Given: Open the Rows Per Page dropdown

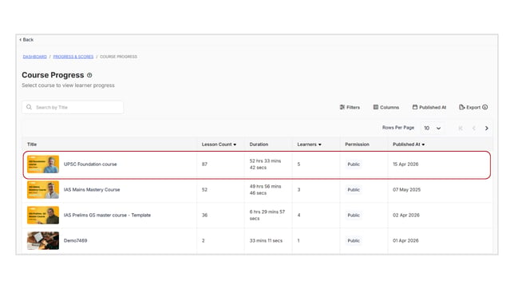Looking at the screenshot, I should coord(432,128).
